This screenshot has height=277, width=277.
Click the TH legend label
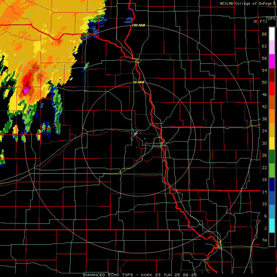(x=264, y=240)
